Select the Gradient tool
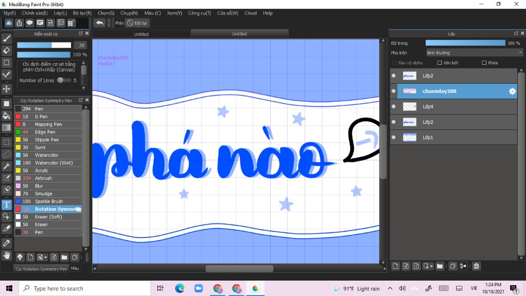This screenshot has height=296, width=526. pos(6,128)
